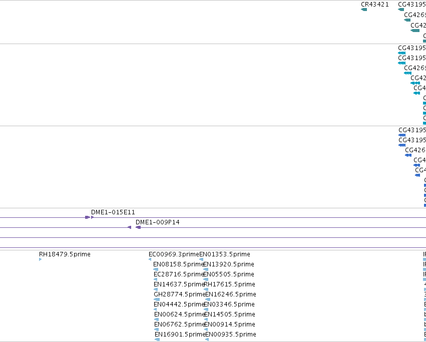Click the EN14505.5prime EST label
The image size is (426, 342).
[x=230, y=314]
